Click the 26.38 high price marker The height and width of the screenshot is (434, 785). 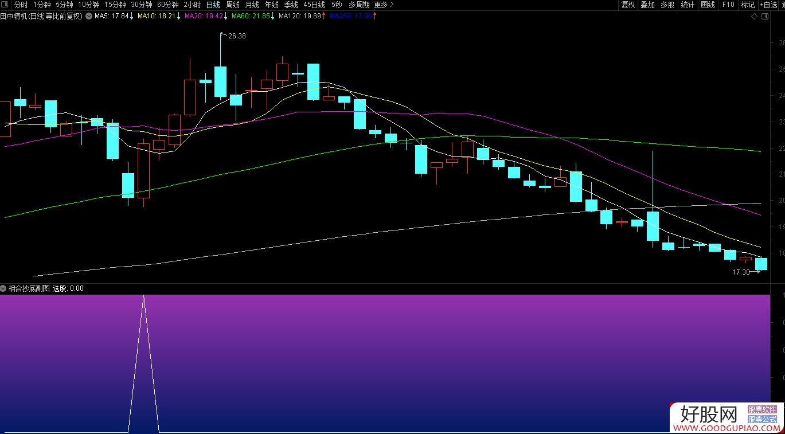tap(237, 36)
